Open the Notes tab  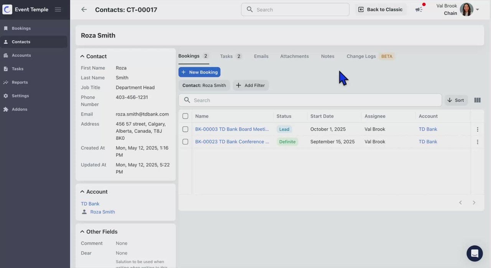click(x=328, y=56)
